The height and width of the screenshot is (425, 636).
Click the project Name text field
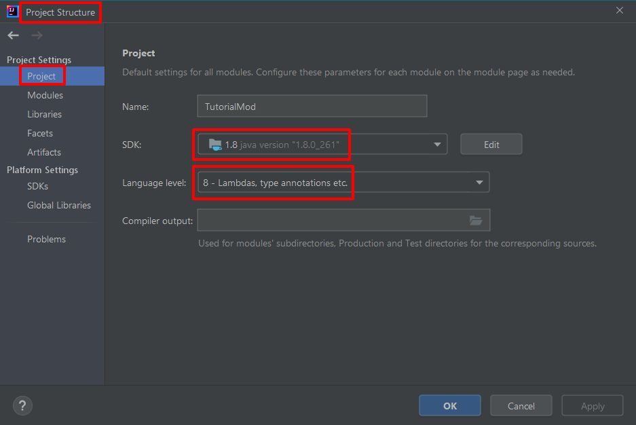click(312, 106)
